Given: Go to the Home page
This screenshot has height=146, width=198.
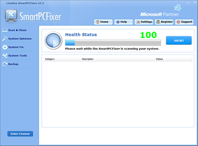Looking at the screenshot, I should (103, 22).
